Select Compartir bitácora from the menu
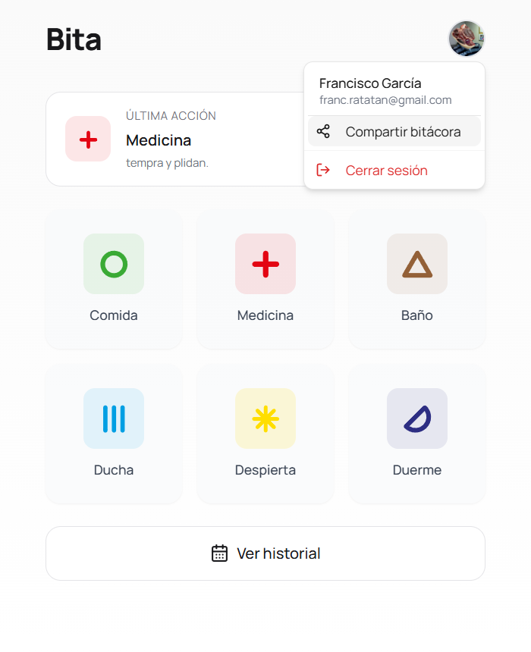This screenshot has height=652, width=531. click(x=403, y=132)
